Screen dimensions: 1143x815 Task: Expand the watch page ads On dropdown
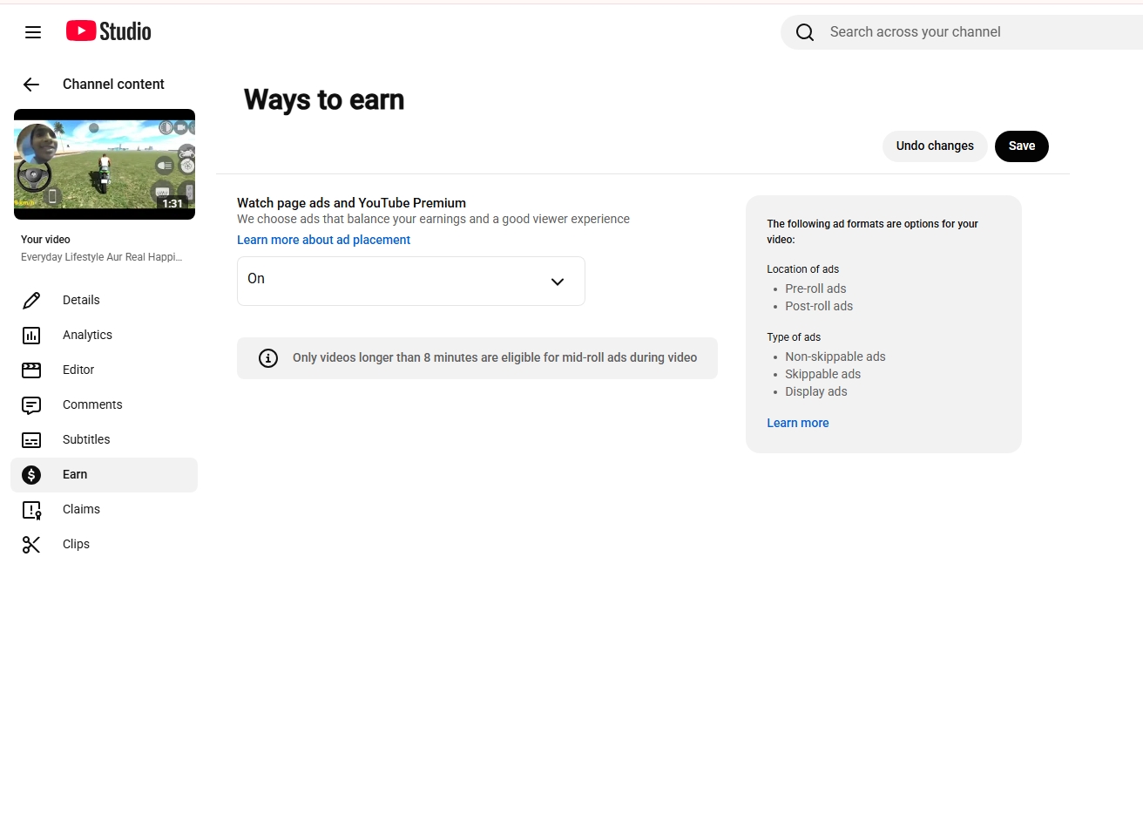tap(411, 281)
